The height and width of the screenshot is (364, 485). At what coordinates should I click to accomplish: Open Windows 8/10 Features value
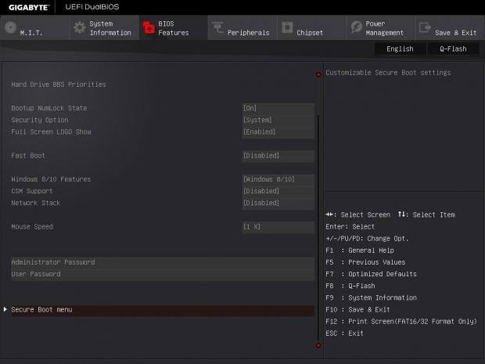278,179
